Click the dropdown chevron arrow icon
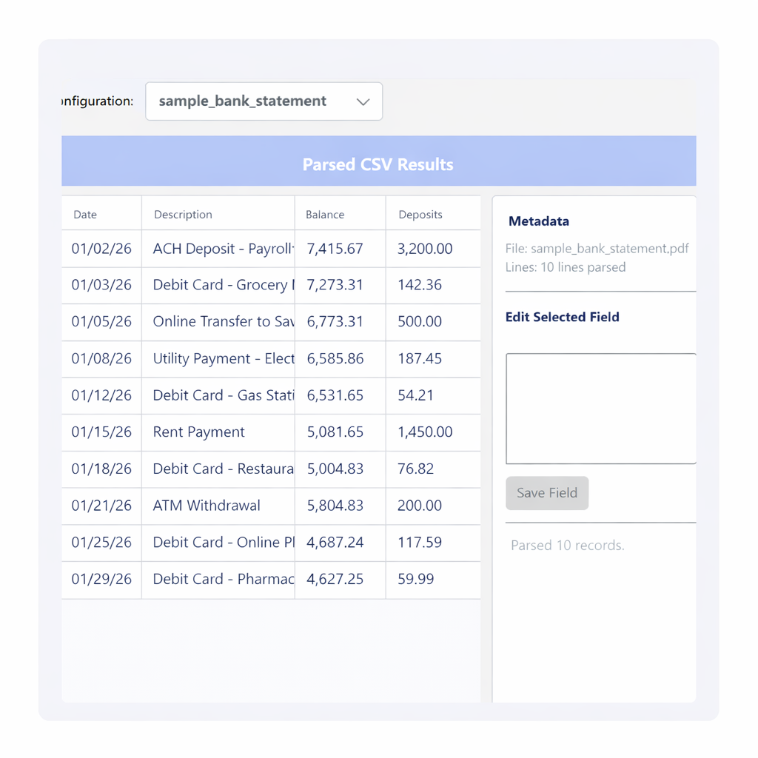Image resolution: width=758 pixels, height=758 pixels. point(363,102)
